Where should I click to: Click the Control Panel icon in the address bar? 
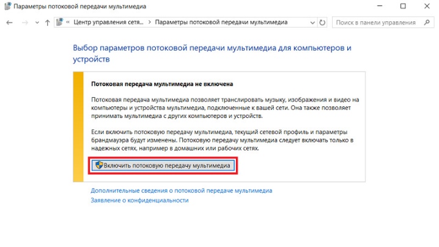(59, 22)
